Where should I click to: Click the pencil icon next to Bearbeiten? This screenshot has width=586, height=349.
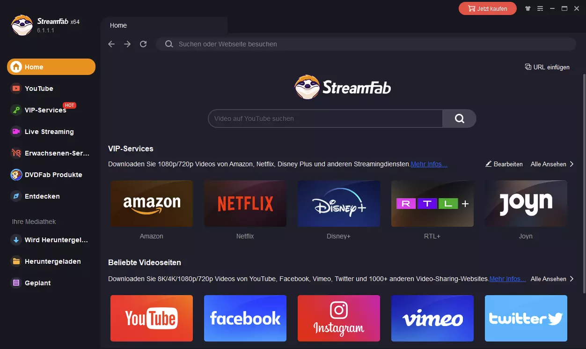click(489, 164)
